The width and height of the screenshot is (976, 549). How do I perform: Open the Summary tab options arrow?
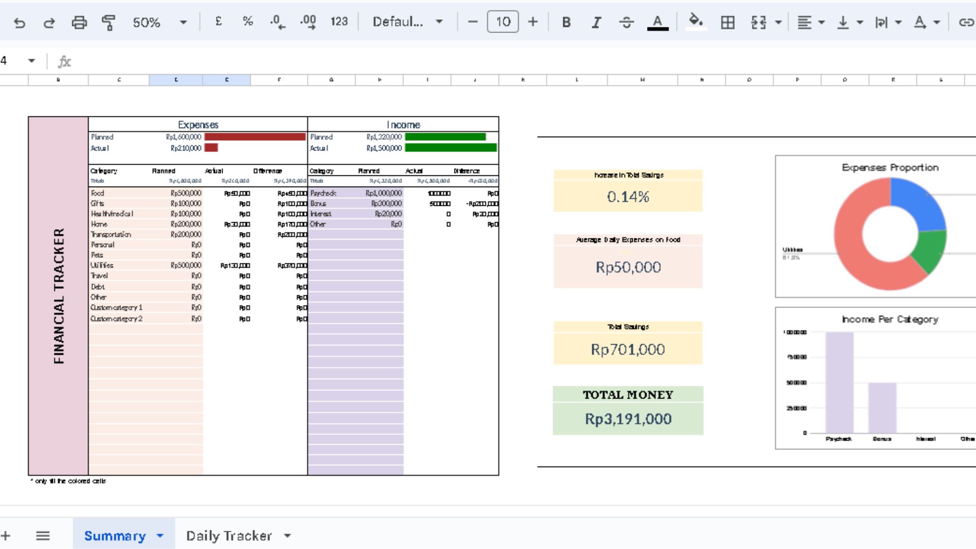click(160, 536)
